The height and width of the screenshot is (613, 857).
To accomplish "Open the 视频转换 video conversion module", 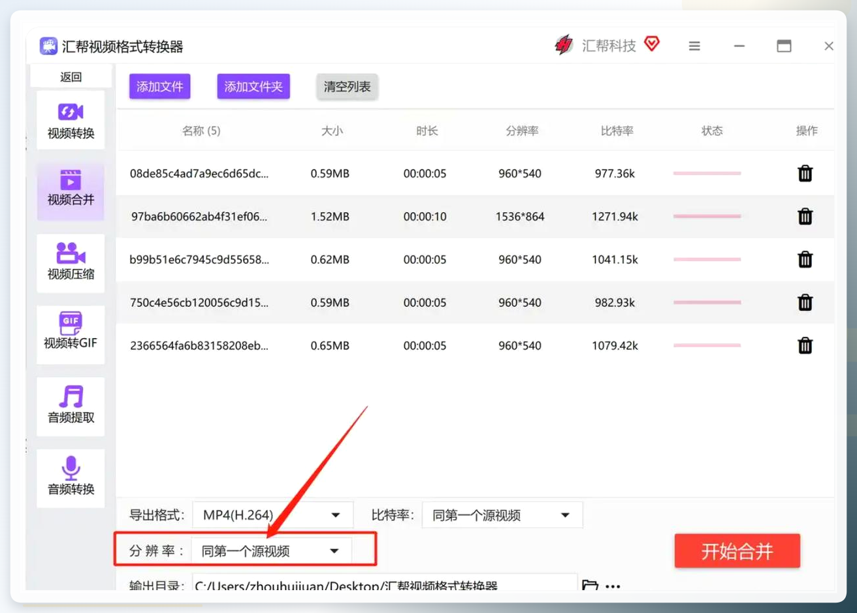I will pyautogui.click(x=71, y=121).
